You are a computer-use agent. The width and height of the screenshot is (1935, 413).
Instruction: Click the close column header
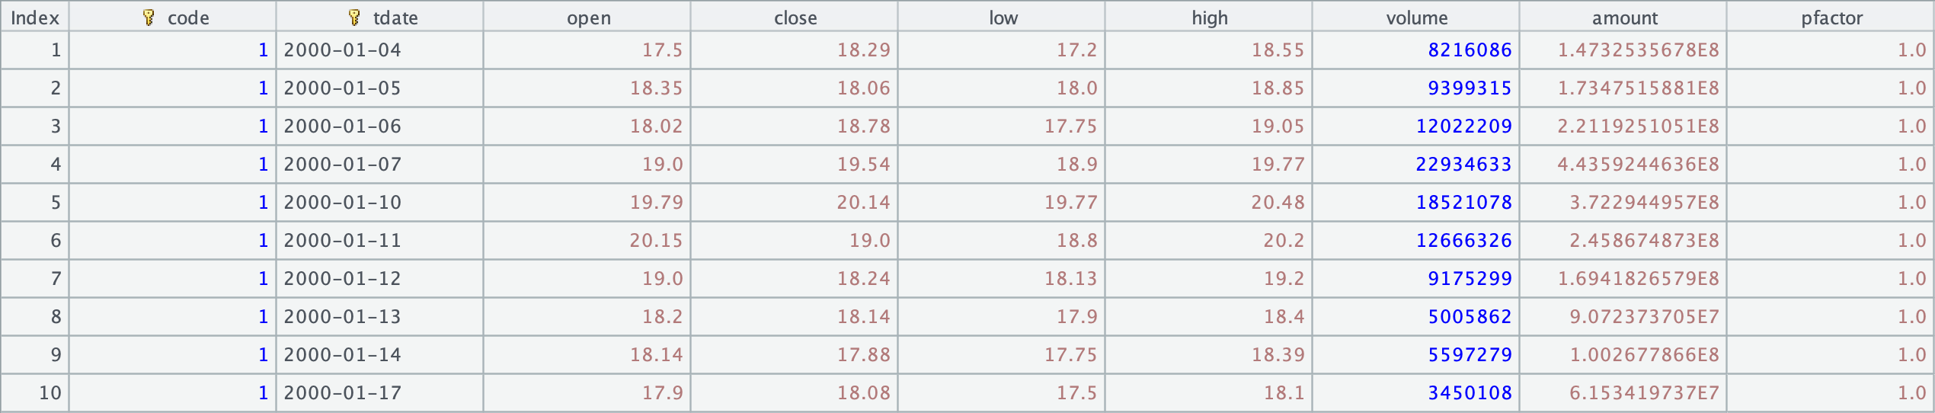795,18
